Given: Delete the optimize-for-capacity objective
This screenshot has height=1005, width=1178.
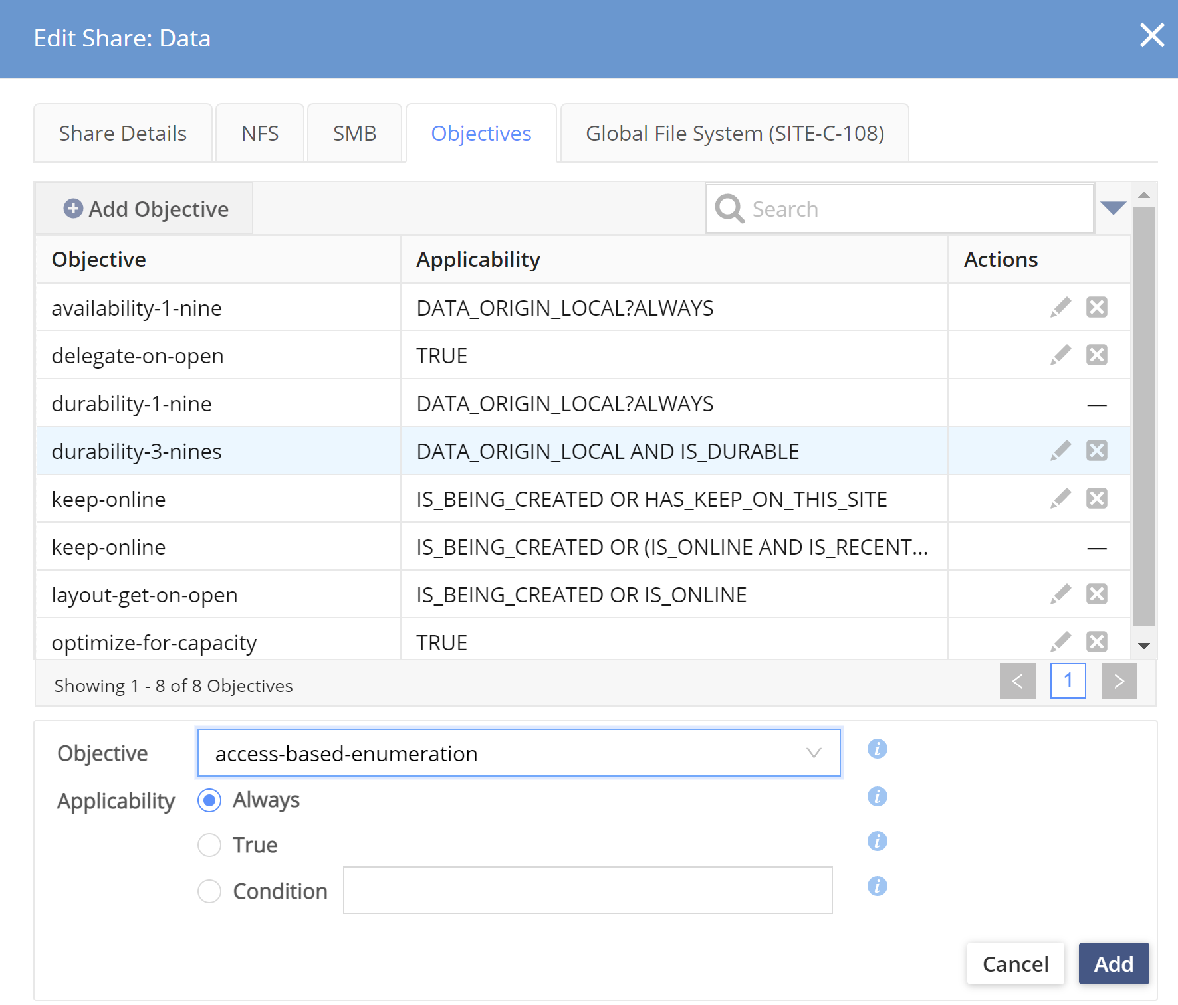Looking at the screenshot, I should pos(1097,642).
